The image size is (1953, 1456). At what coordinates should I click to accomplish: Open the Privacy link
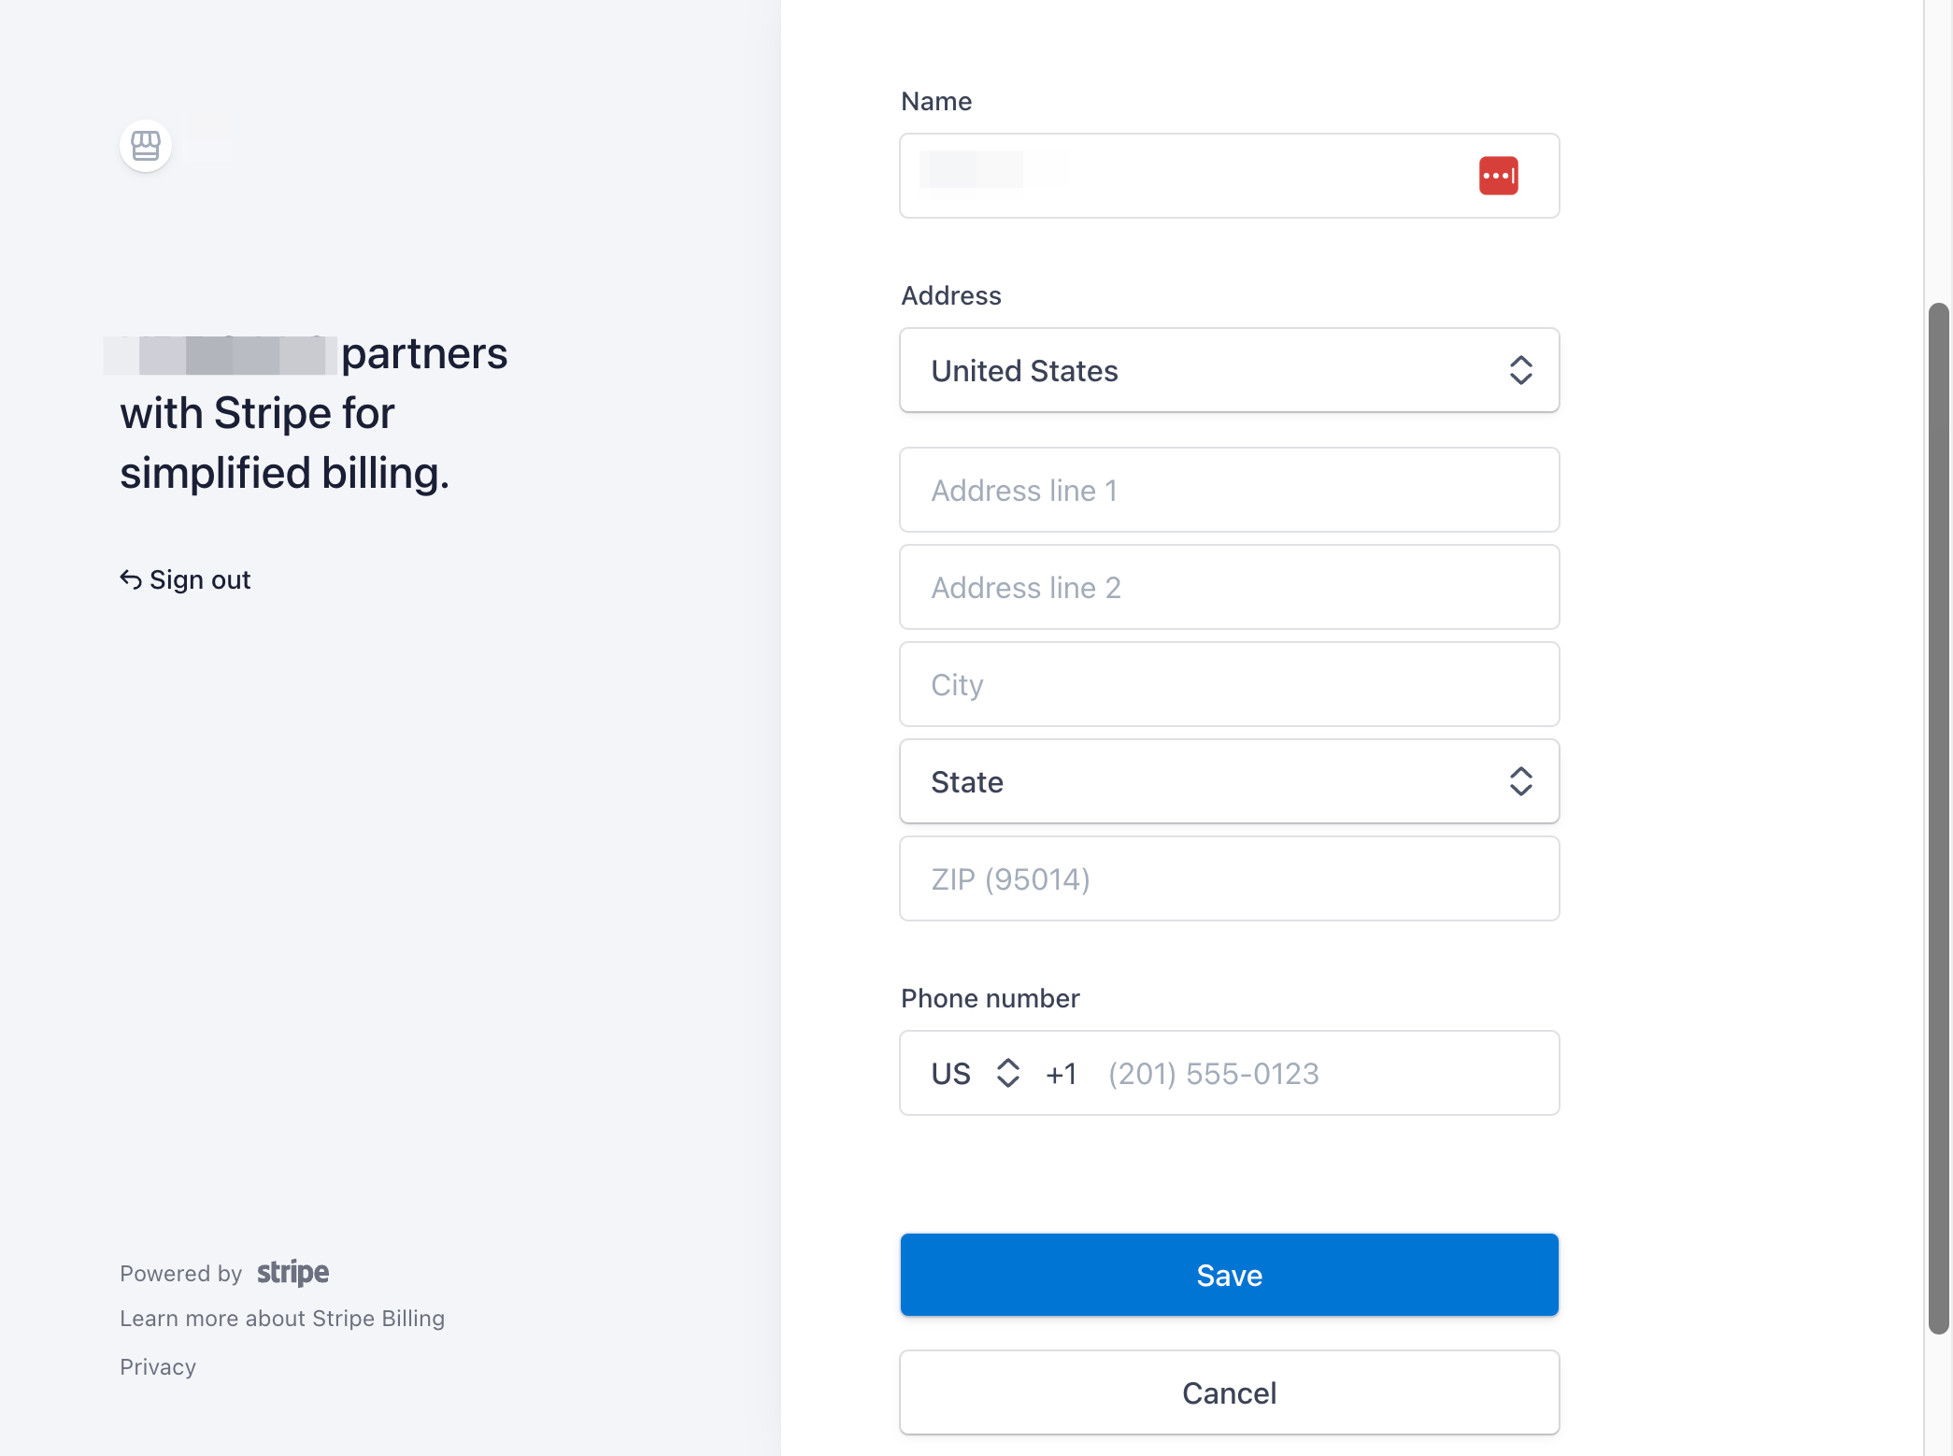point(158,1367)
